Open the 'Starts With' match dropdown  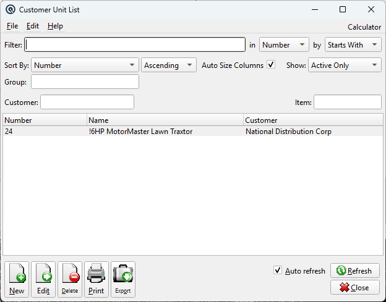click(x=353, y=44)
